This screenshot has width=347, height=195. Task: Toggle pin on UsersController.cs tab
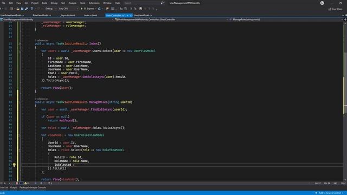127,16
